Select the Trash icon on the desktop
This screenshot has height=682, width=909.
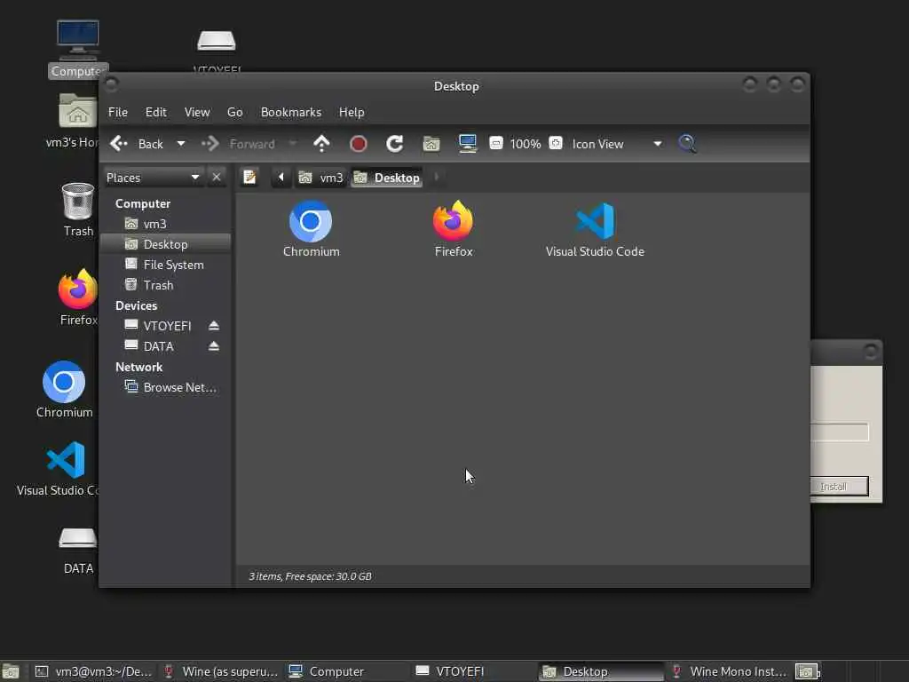(x=78, y=210)
